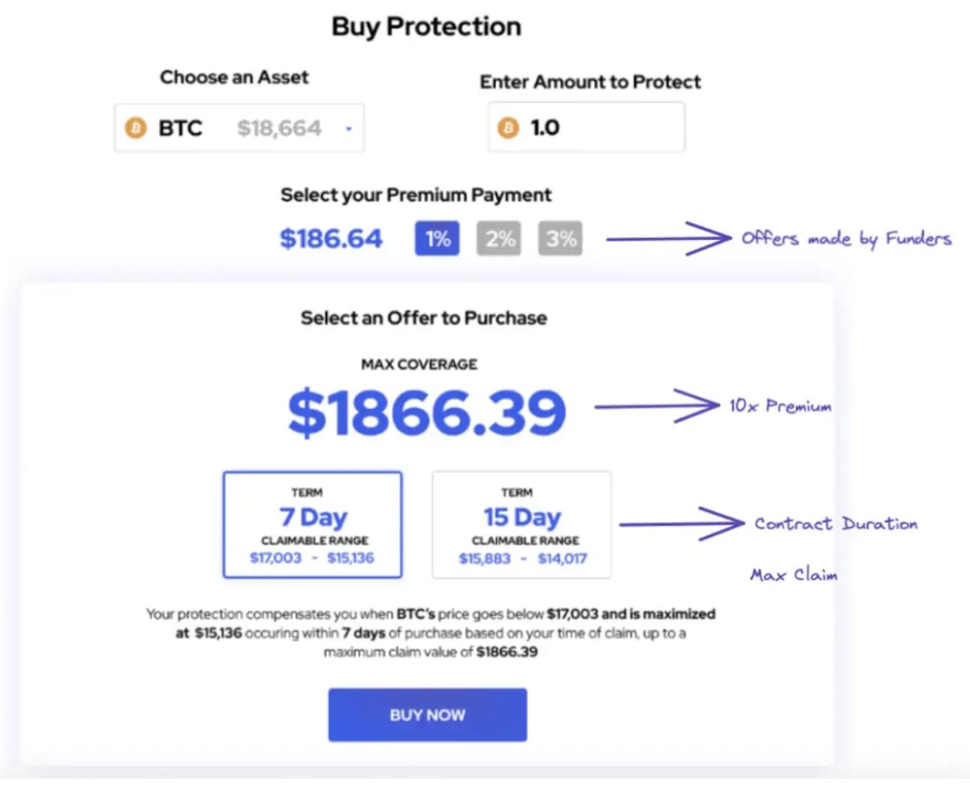Select the 1% premium option
970x796 pixels.
[437, 239]
